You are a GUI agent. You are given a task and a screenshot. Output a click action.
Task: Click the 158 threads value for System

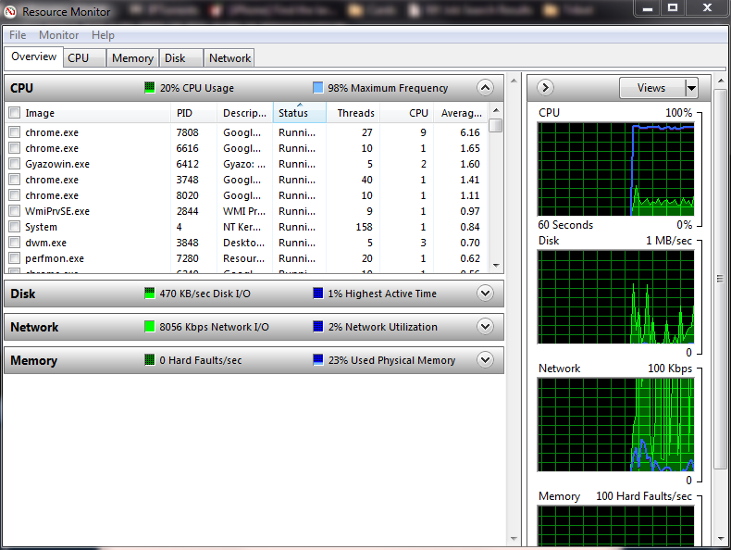click(364, 227)
